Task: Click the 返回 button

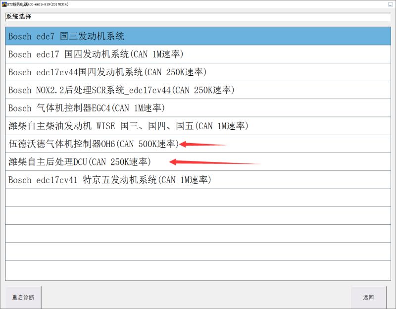Action: 368,298
